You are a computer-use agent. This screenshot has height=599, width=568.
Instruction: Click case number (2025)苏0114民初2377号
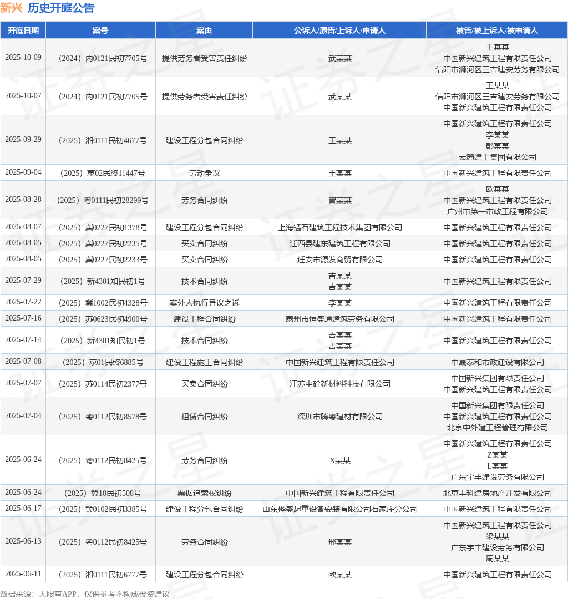[102, 384]
